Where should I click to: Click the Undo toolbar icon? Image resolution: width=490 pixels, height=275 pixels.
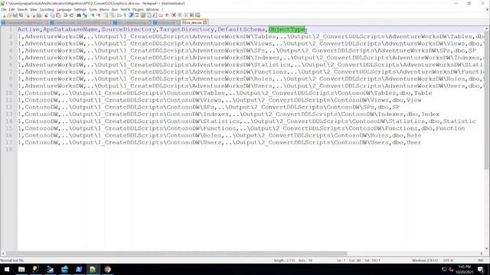(x=65, y=15)
